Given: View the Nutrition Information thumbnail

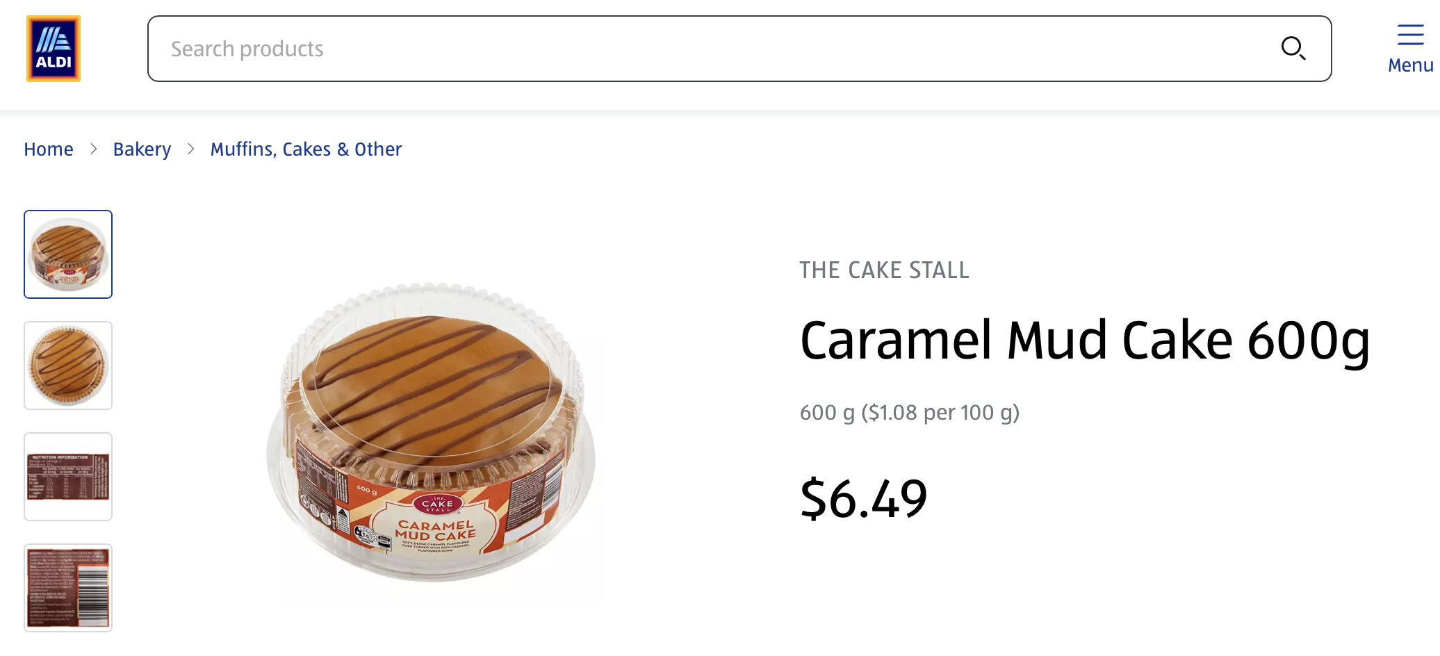Looking at the screenshot, I should pos(68,477).
